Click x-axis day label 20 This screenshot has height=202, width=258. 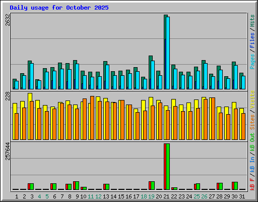pyautogui.click(x=159, y=196)
